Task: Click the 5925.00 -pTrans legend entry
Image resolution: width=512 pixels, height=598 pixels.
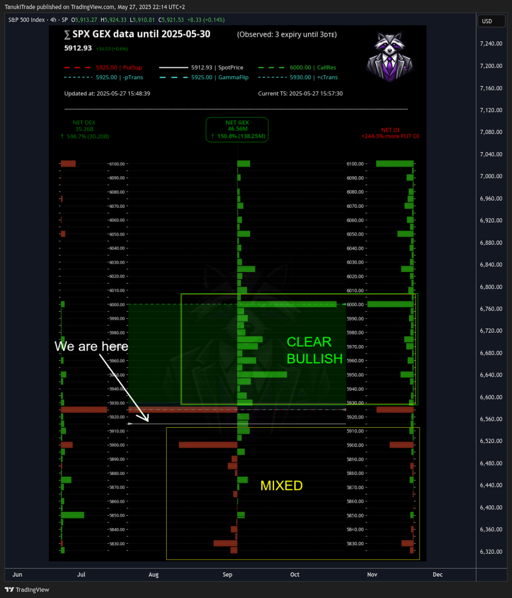Action: tap(104, 77)
